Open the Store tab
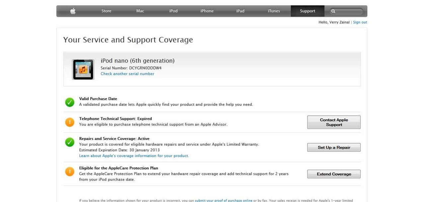This screenshot has height=202, width=425. (106, 11)
